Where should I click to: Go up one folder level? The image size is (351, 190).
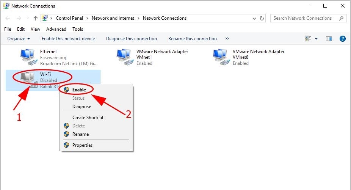pyautogui.click(x=35, y=18)
